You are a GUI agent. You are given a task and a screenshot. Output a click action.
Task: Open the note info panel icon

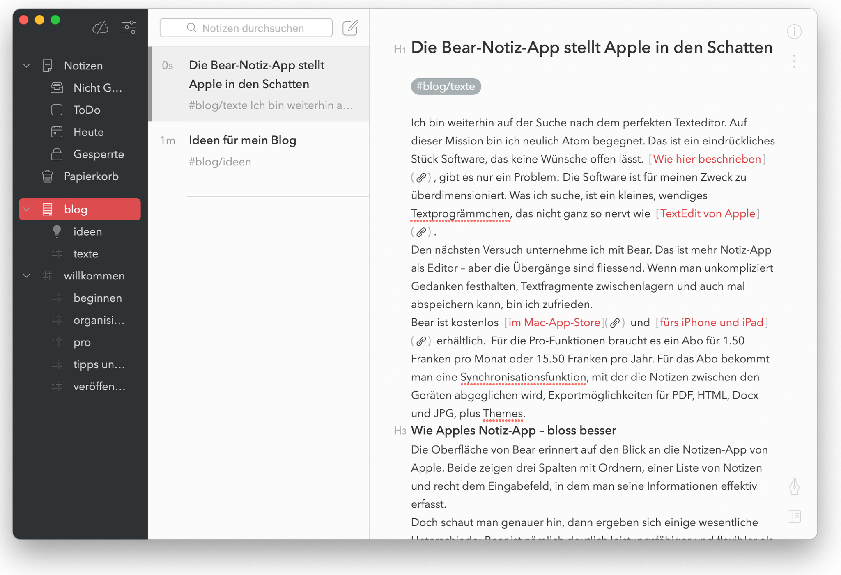coord(794,32)
